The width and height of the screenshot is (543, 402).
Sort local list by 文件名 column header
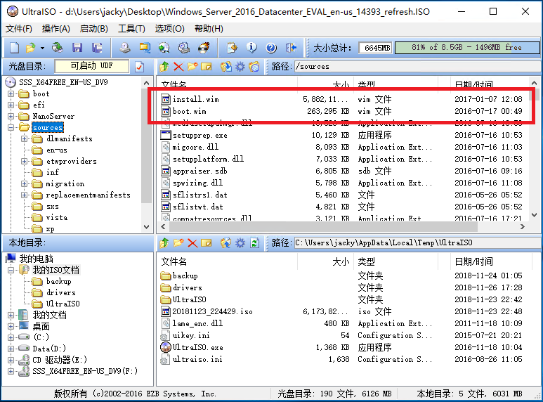pos(228,261)
